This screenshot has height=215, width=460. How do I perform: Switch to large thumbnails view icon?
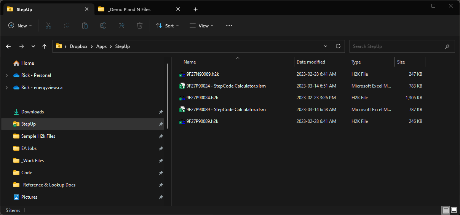click(454, 210)
